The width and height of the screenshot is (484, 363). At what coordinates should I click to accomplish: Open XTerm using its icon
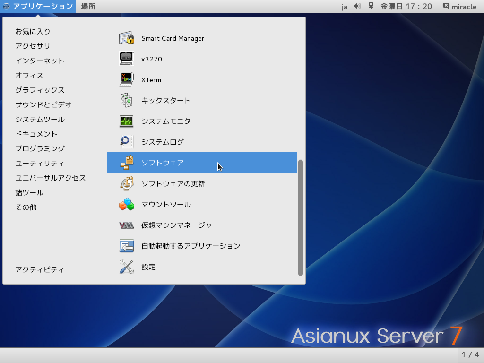(x=127, y=80)
